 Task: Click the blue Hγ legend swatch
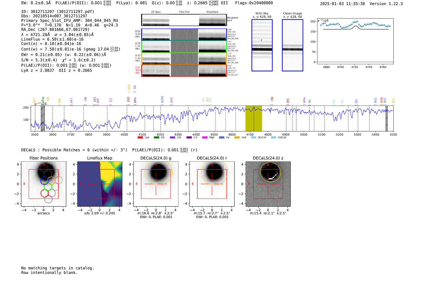pyautogui.click(x=222, y=137)
